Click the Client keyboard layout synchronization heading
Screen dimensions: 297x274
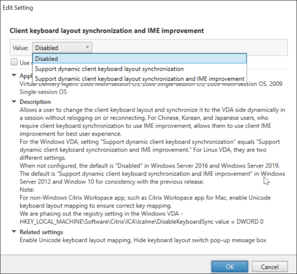pyautogui.click(x=106, y=30)
